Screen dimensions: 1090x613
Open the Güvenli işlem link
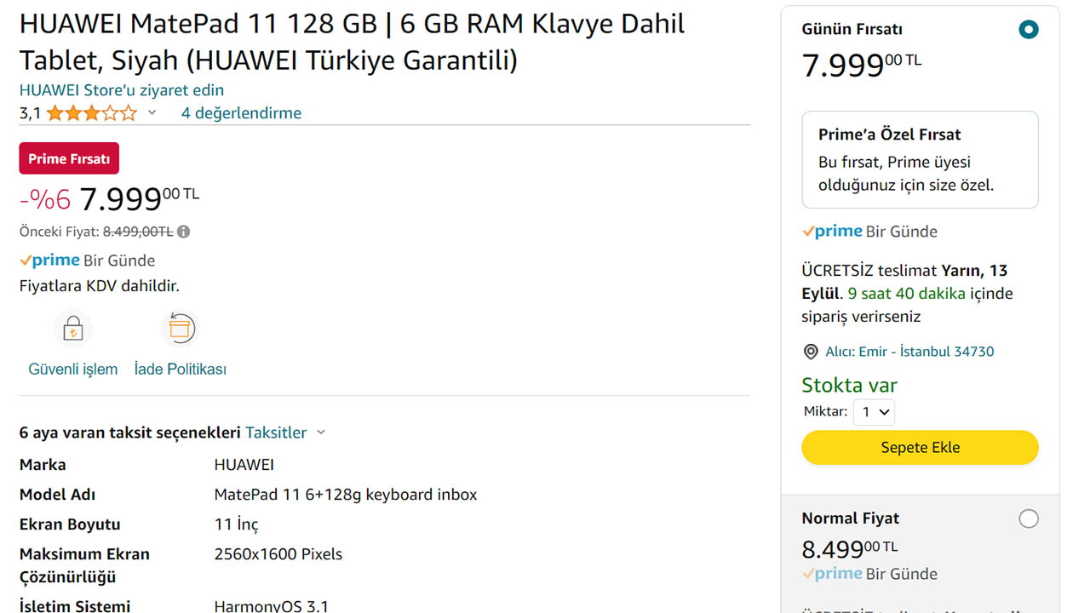coord(73,370)
